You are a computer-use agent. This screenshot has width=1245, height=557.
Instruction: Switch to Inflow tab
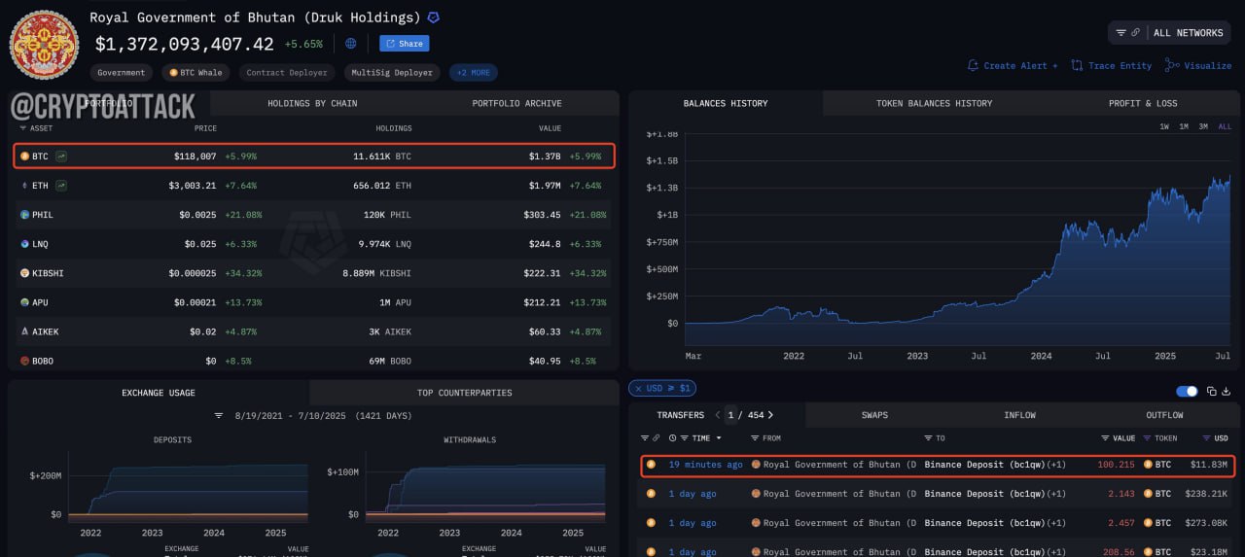pos(1019,415)
